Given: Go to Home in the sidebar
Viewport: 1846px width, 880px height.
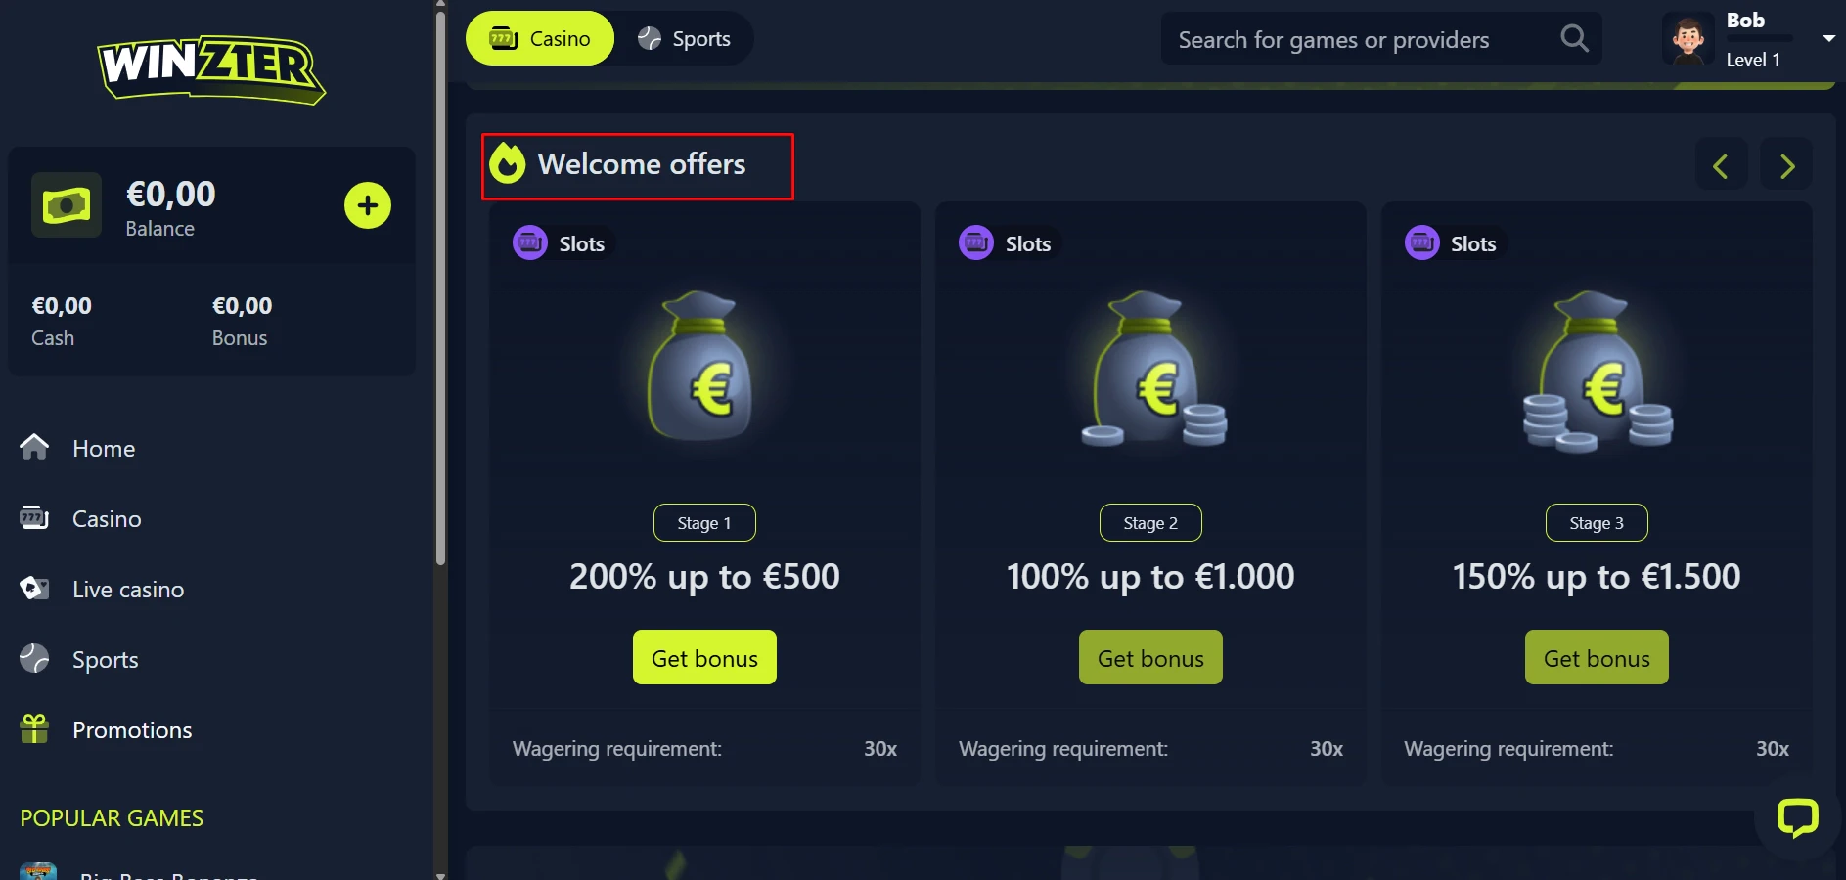Looking at the screenshot, I should pos(103,449).
